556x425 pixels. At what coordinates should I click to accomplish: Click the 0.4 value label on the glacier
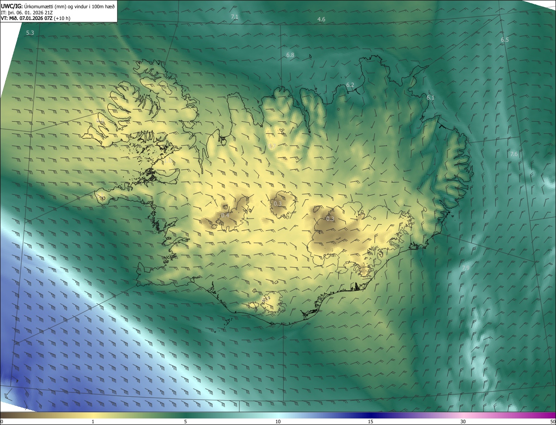(225, 216)
